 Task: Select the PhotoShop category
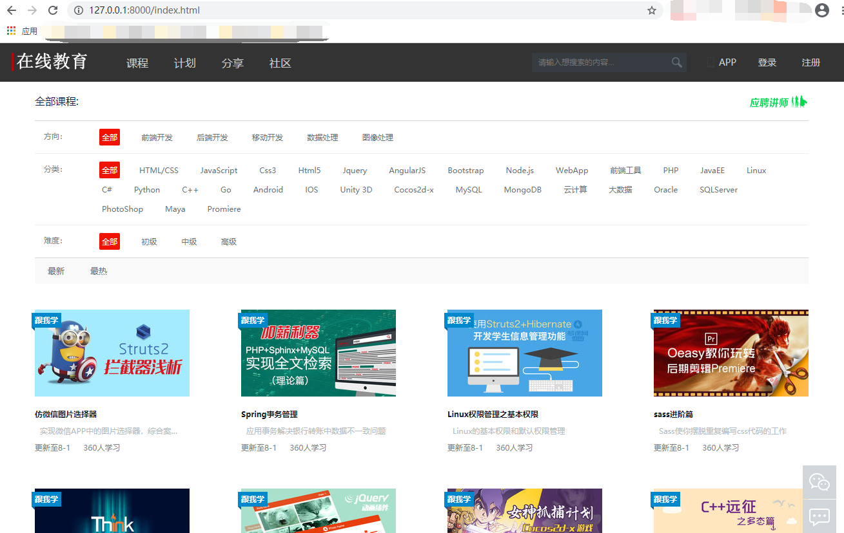123,209
